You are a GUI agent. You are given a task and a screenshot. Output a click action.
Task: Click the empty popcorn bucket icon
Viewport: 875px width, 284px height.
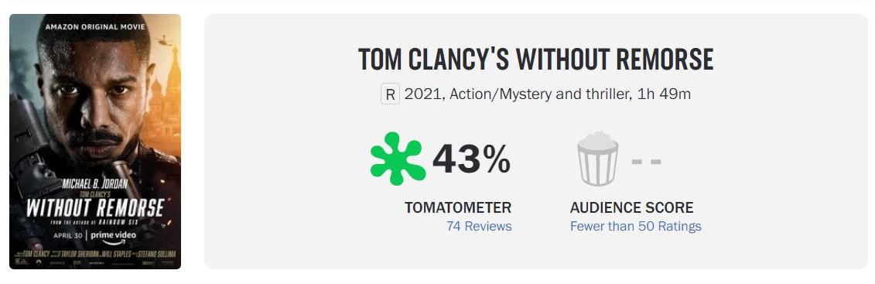pyautogui.click(x=597, y=159)
